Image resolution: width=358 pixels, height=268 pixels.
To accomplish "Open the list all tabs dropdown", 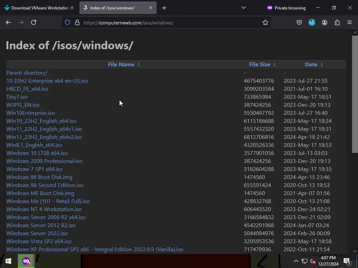I will (244, 8).
